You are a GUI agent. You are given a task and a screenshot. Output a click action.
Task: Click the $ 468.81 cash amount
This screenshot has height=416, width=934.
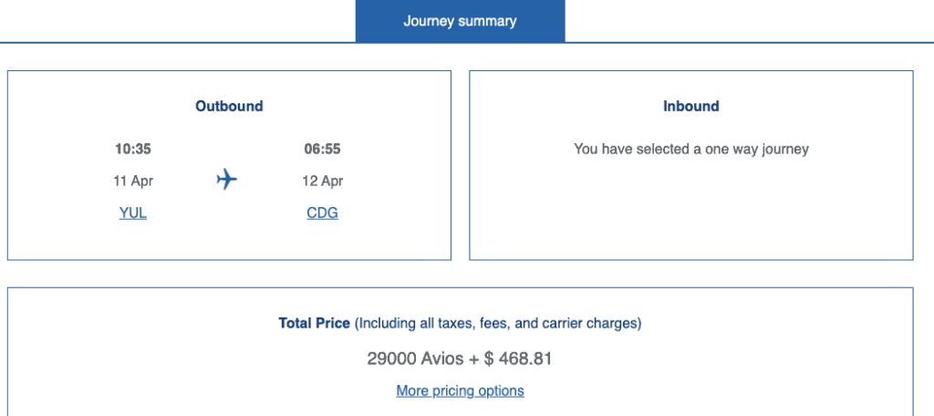click(517, 359)
